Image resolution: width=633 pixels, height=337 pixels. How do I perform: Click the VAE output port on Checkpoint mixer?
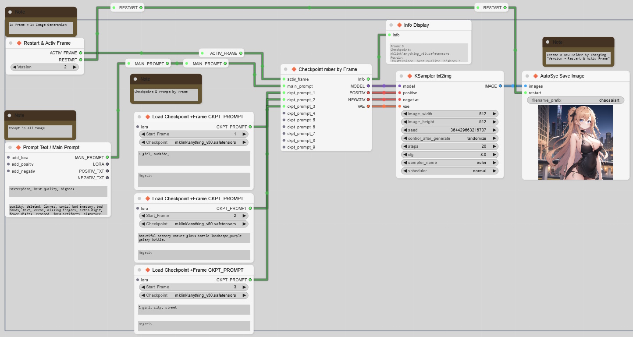point(368,106)
